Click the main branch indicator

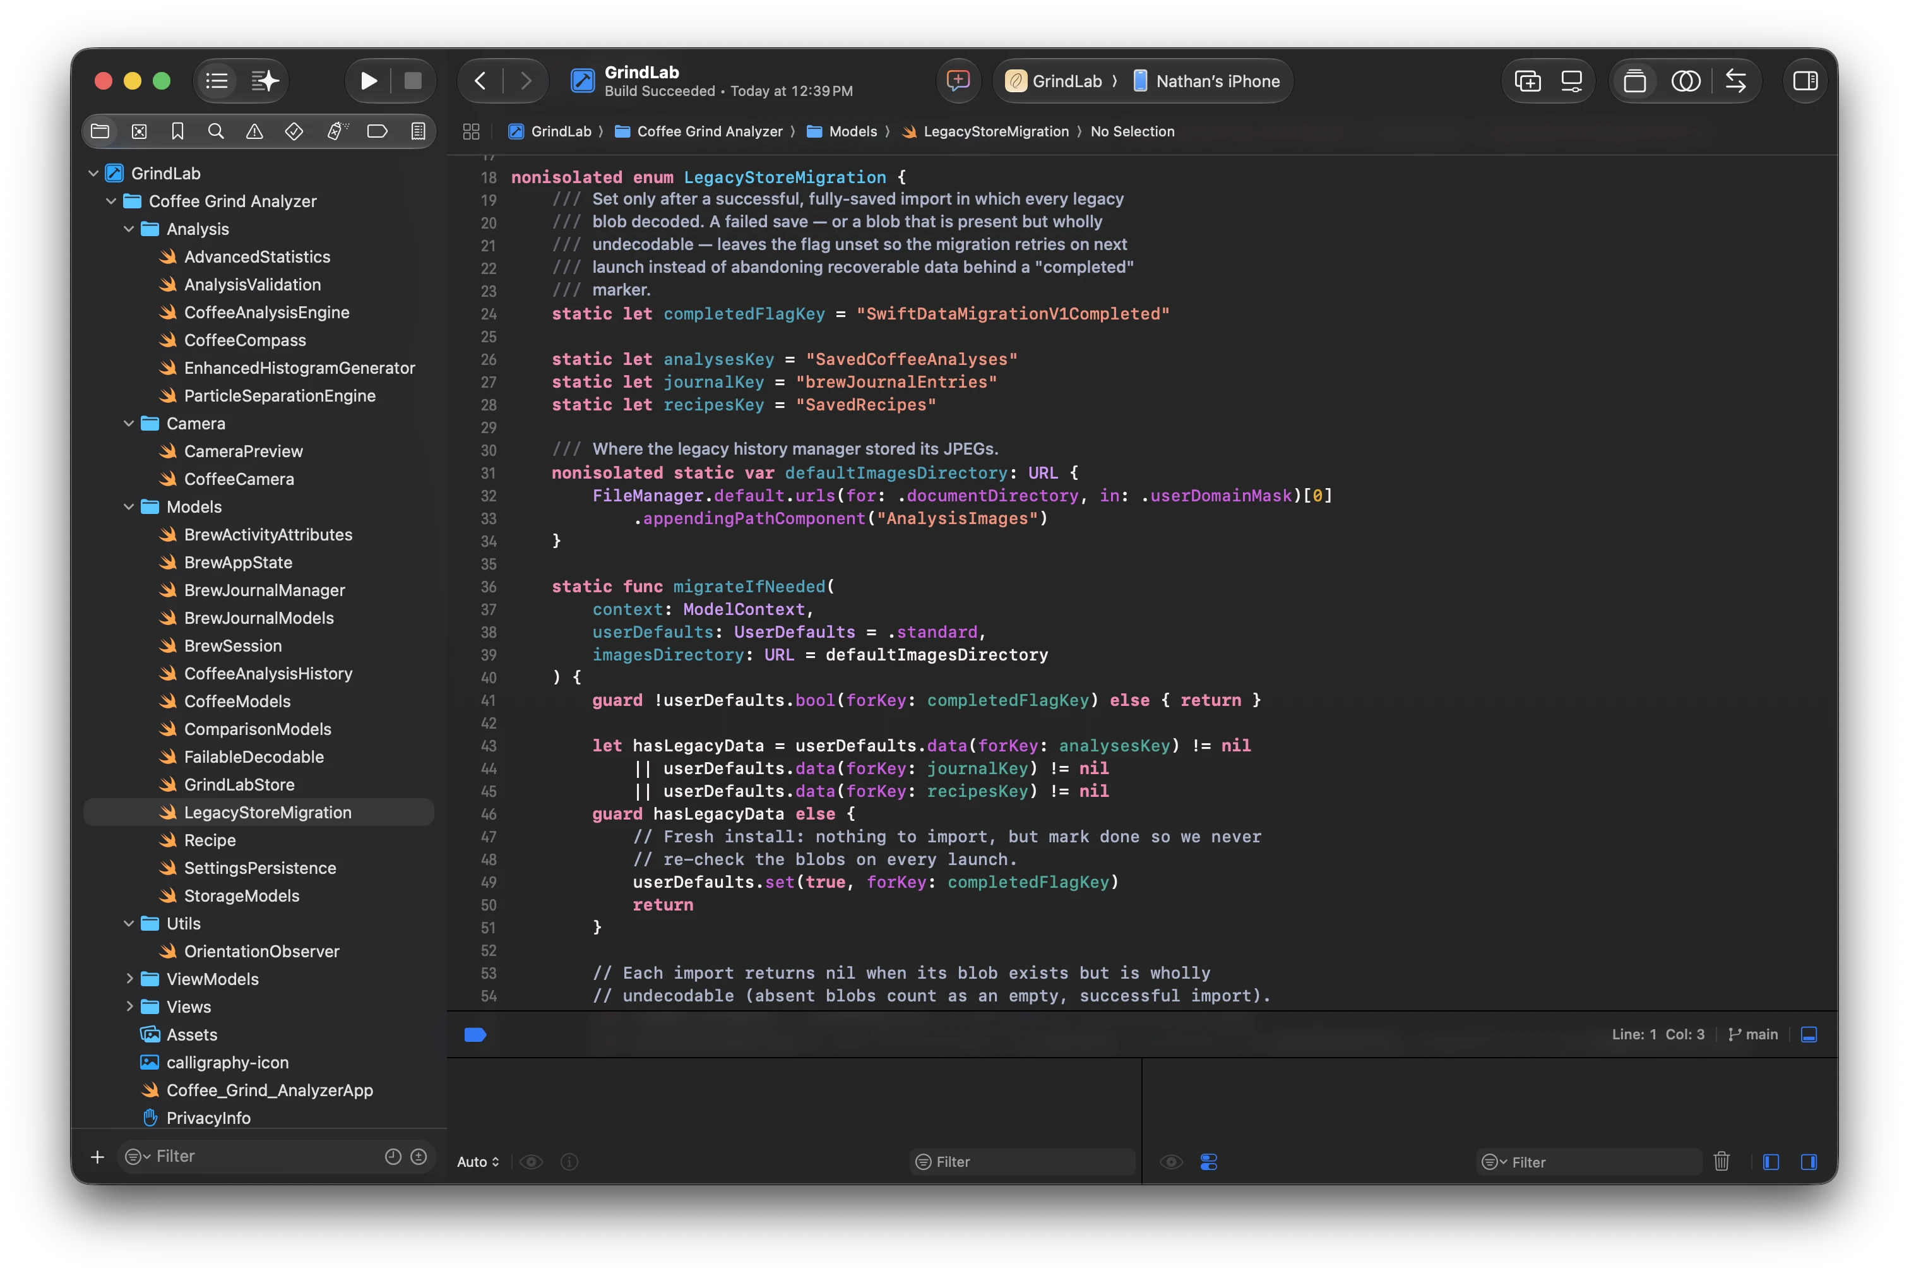(x=1752, y=1034)
